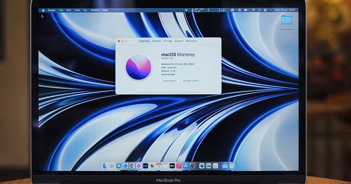Open Finder from the dock
The width and height of the screenshot is (351, 184).
105,166
